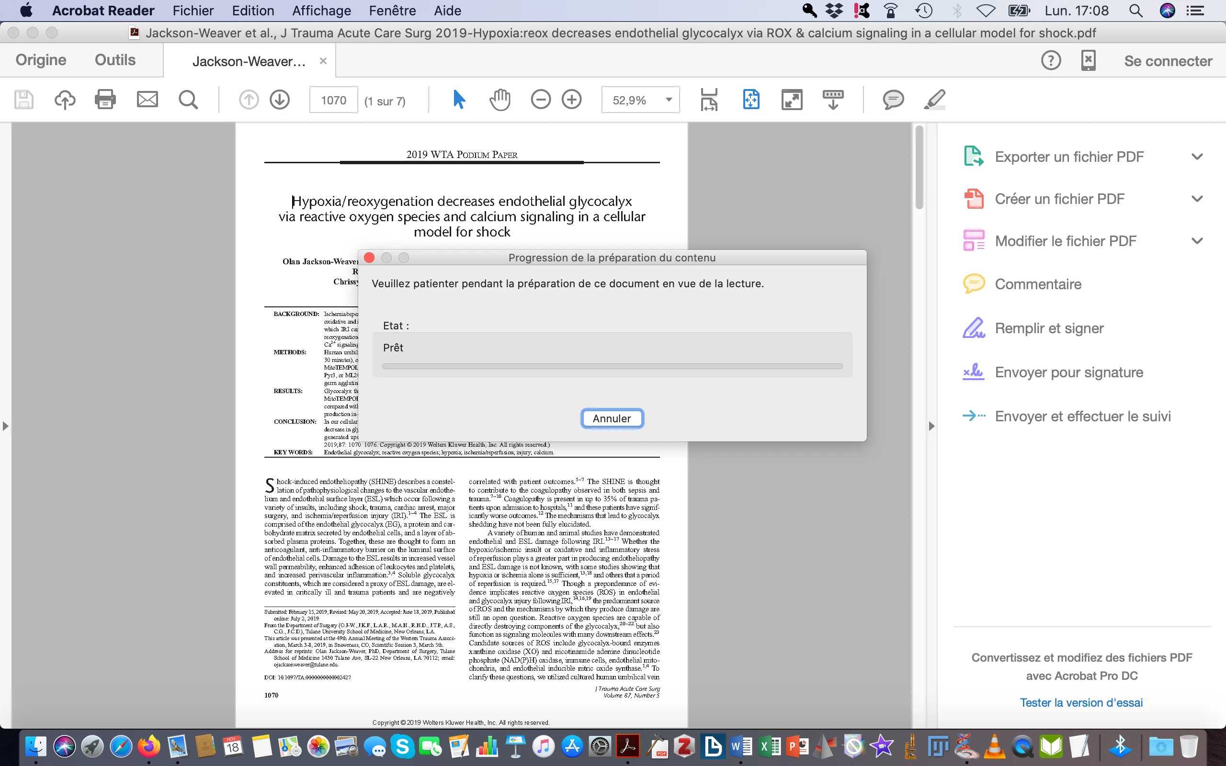Viewport: 1226px width, 766px height.
Task: Activate the arrow selection tool
Action: (x=459, y=99)
